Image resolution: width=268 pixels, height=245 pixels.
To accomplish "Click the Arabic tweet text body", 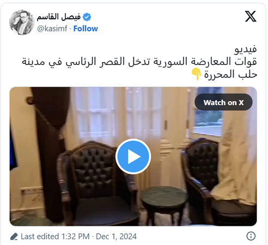I will click(139, 62).
